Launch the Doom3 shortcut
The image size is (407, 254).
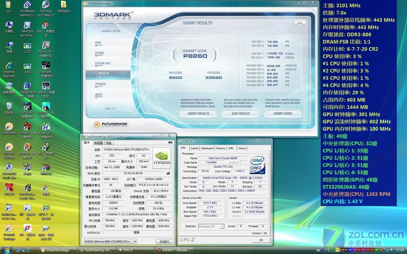pos(27,130)
